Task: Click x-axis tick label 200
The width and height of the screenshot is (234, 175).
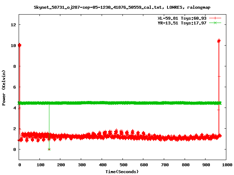Action: point(61,165)
